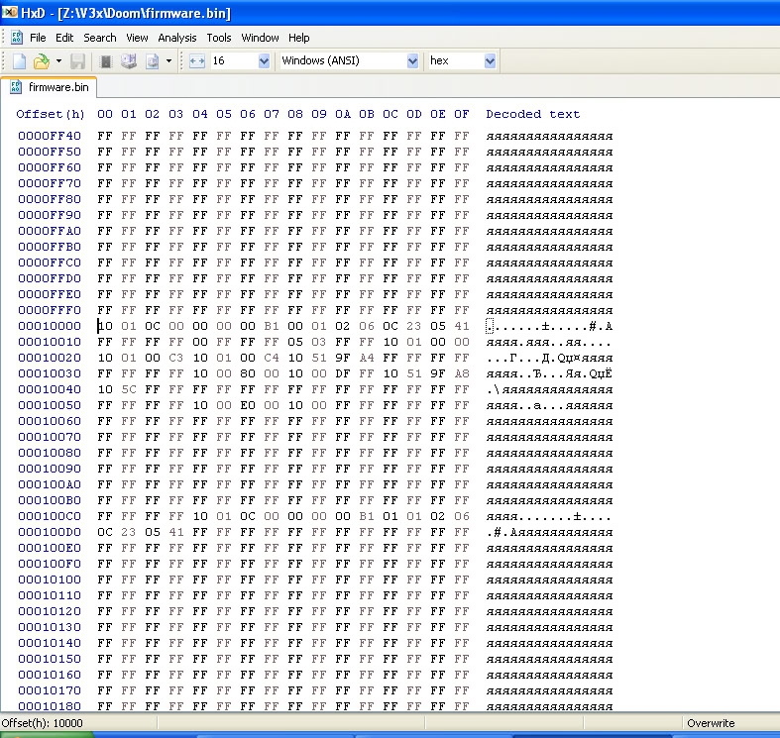
Task: Select offset label 0000FFF0
Action: tap(50, 310)
